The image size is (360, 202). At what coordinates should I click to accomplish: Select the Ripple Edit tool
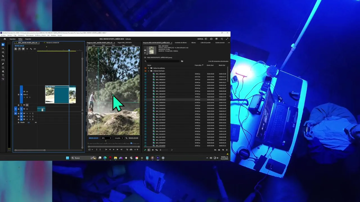[x=3, y=52]
